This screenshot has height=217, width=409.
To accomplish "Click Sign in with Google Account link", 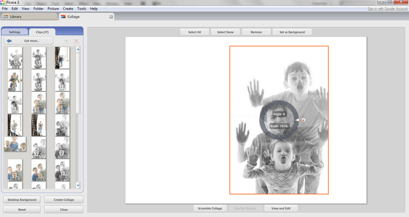I will (x=387, y=9).
